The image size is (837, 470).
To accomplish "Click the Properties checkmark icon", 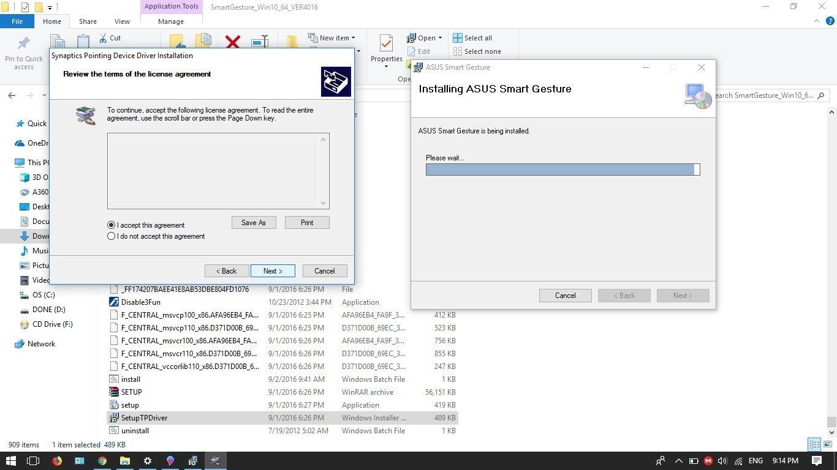I will tap(386, 43).
